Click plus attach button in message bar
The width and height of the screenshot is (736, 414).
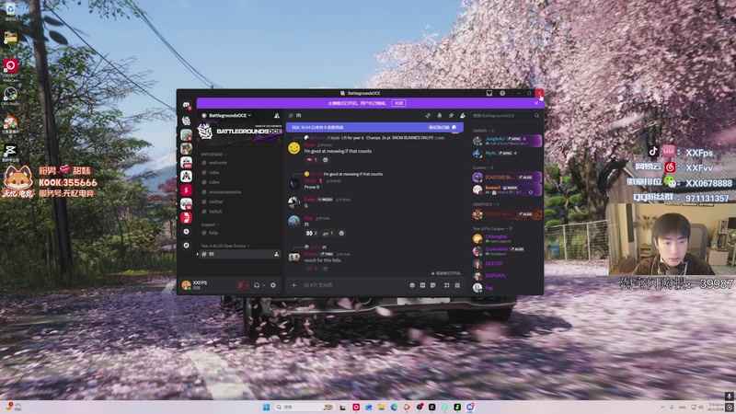(x=293, y=285)
